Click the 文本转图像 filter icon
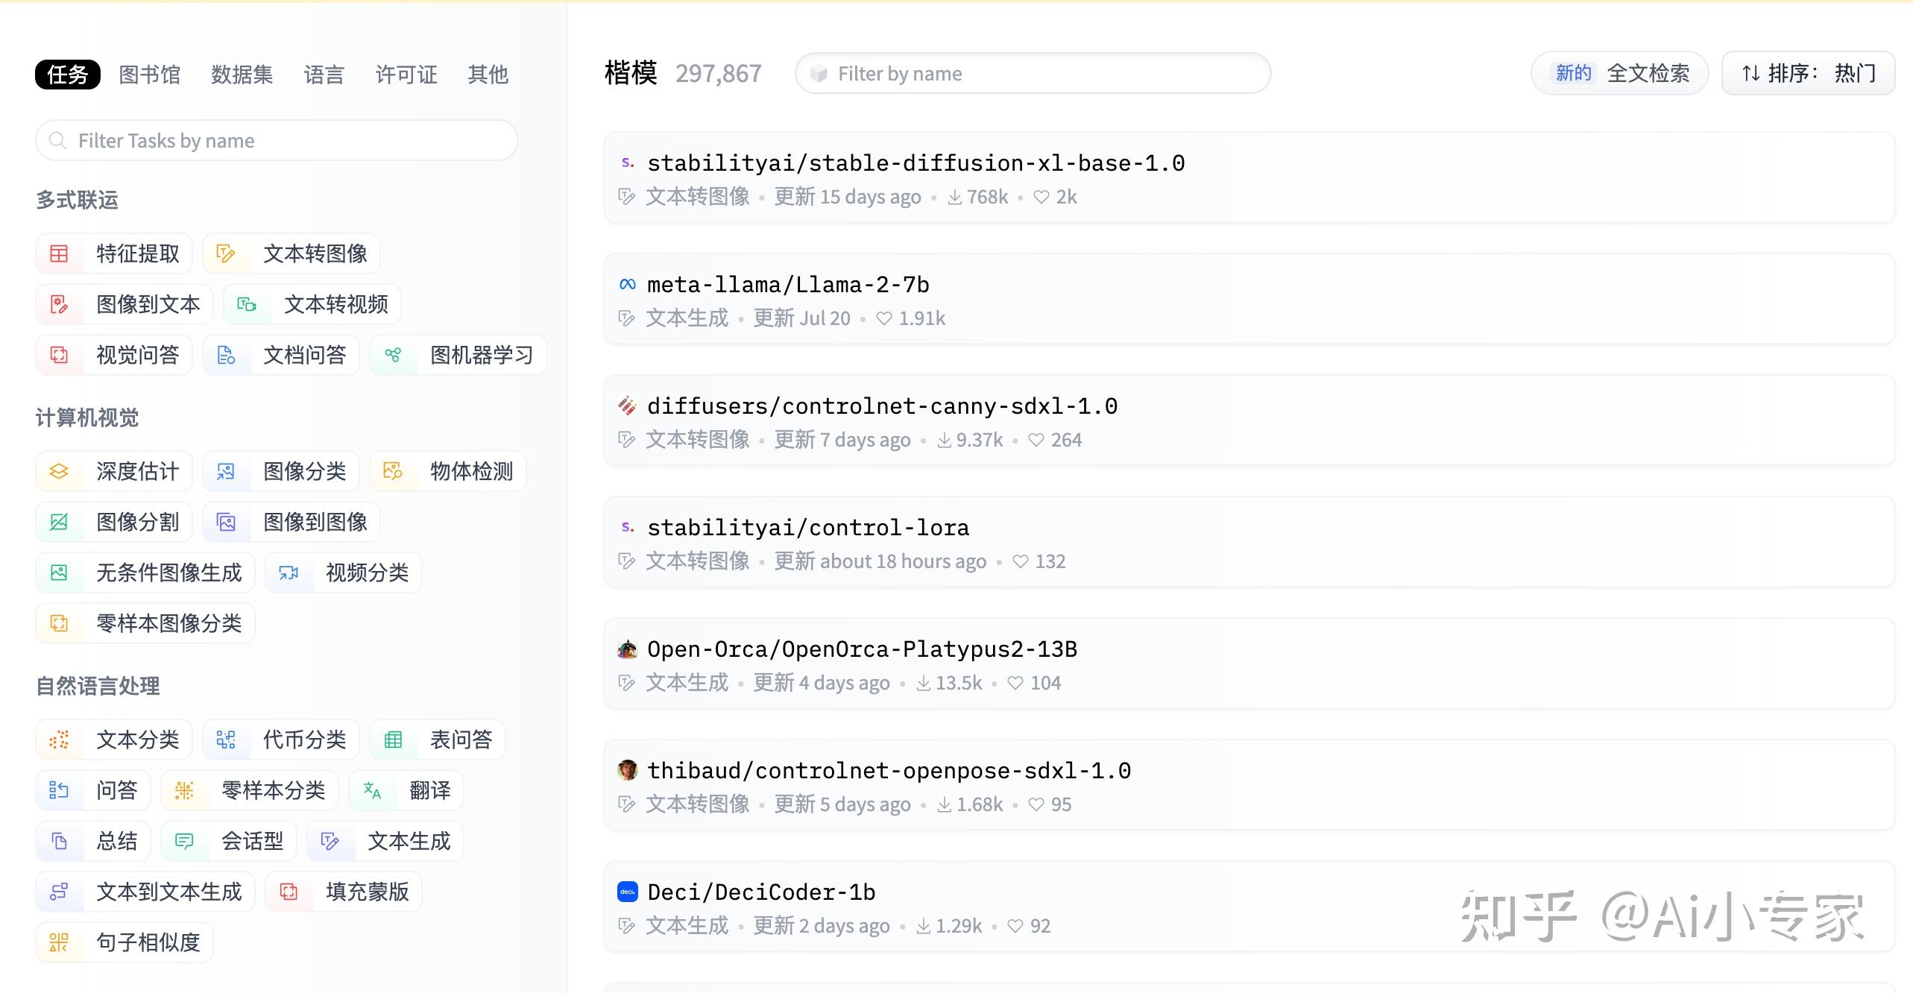Viewport: 1913px width, 993px height. point(226,253)
